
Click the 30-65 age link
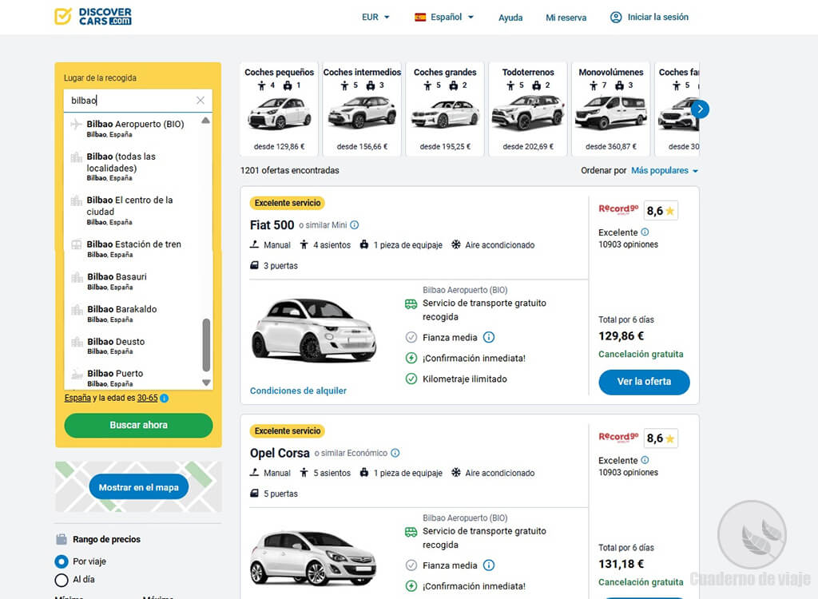147,398
